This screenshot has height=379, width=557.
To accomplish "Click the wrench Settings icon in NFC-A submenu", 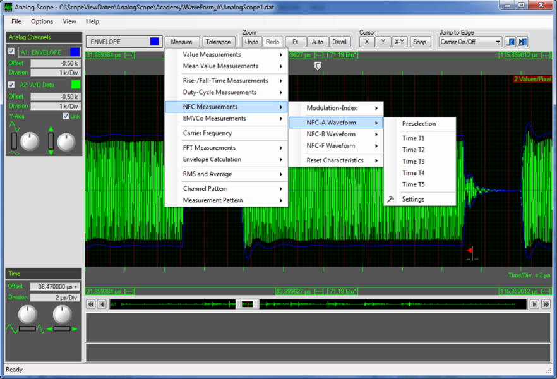I will (x=390, y=199).
